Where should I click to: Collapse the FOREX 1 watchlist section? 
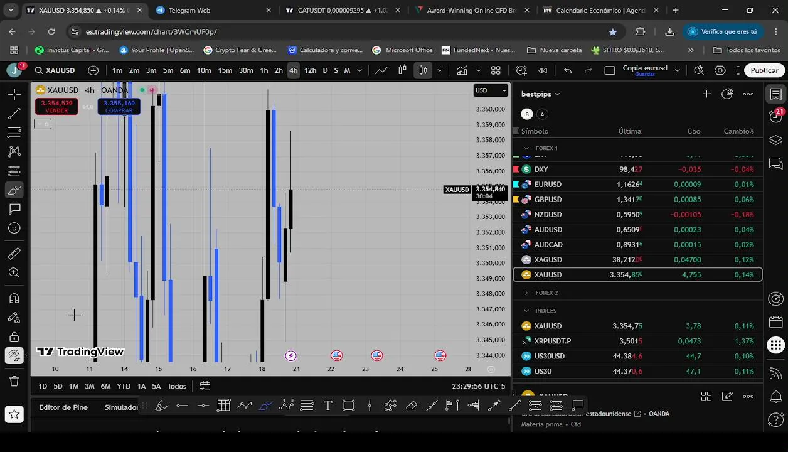[x=526, y=148]
